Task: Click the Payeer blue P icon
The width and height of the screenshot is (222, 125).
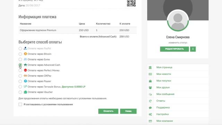Action: pyautogui.click(x=25, y=81)
